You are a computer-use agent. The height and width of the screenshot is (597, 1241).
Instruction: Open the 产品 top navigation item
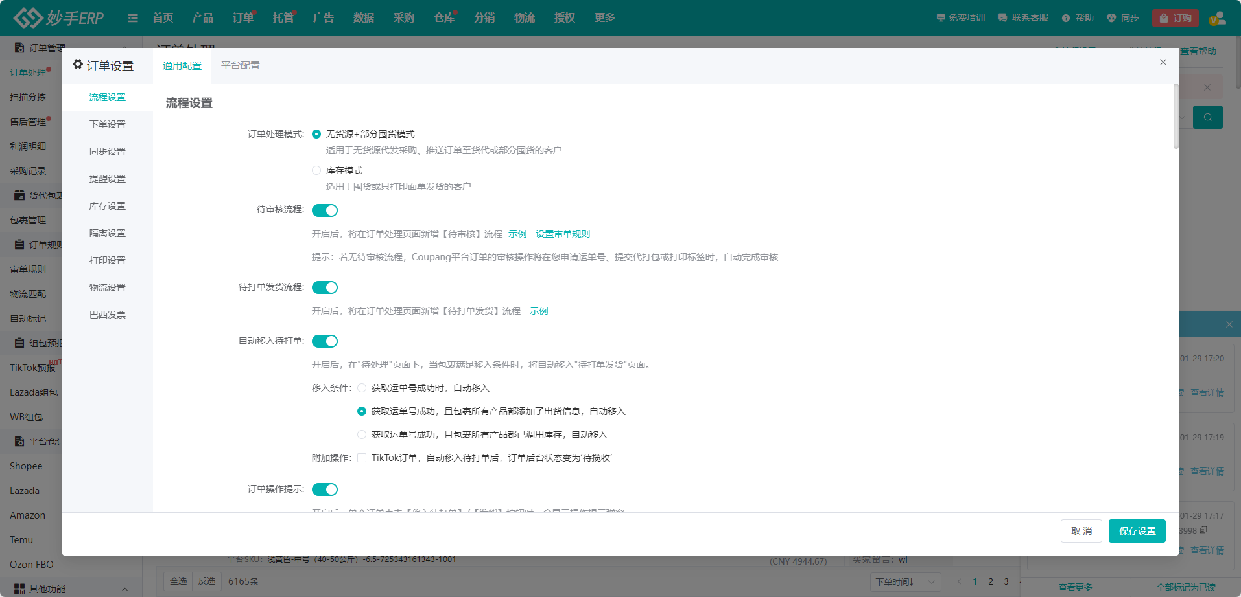click(x=203, y=18)
